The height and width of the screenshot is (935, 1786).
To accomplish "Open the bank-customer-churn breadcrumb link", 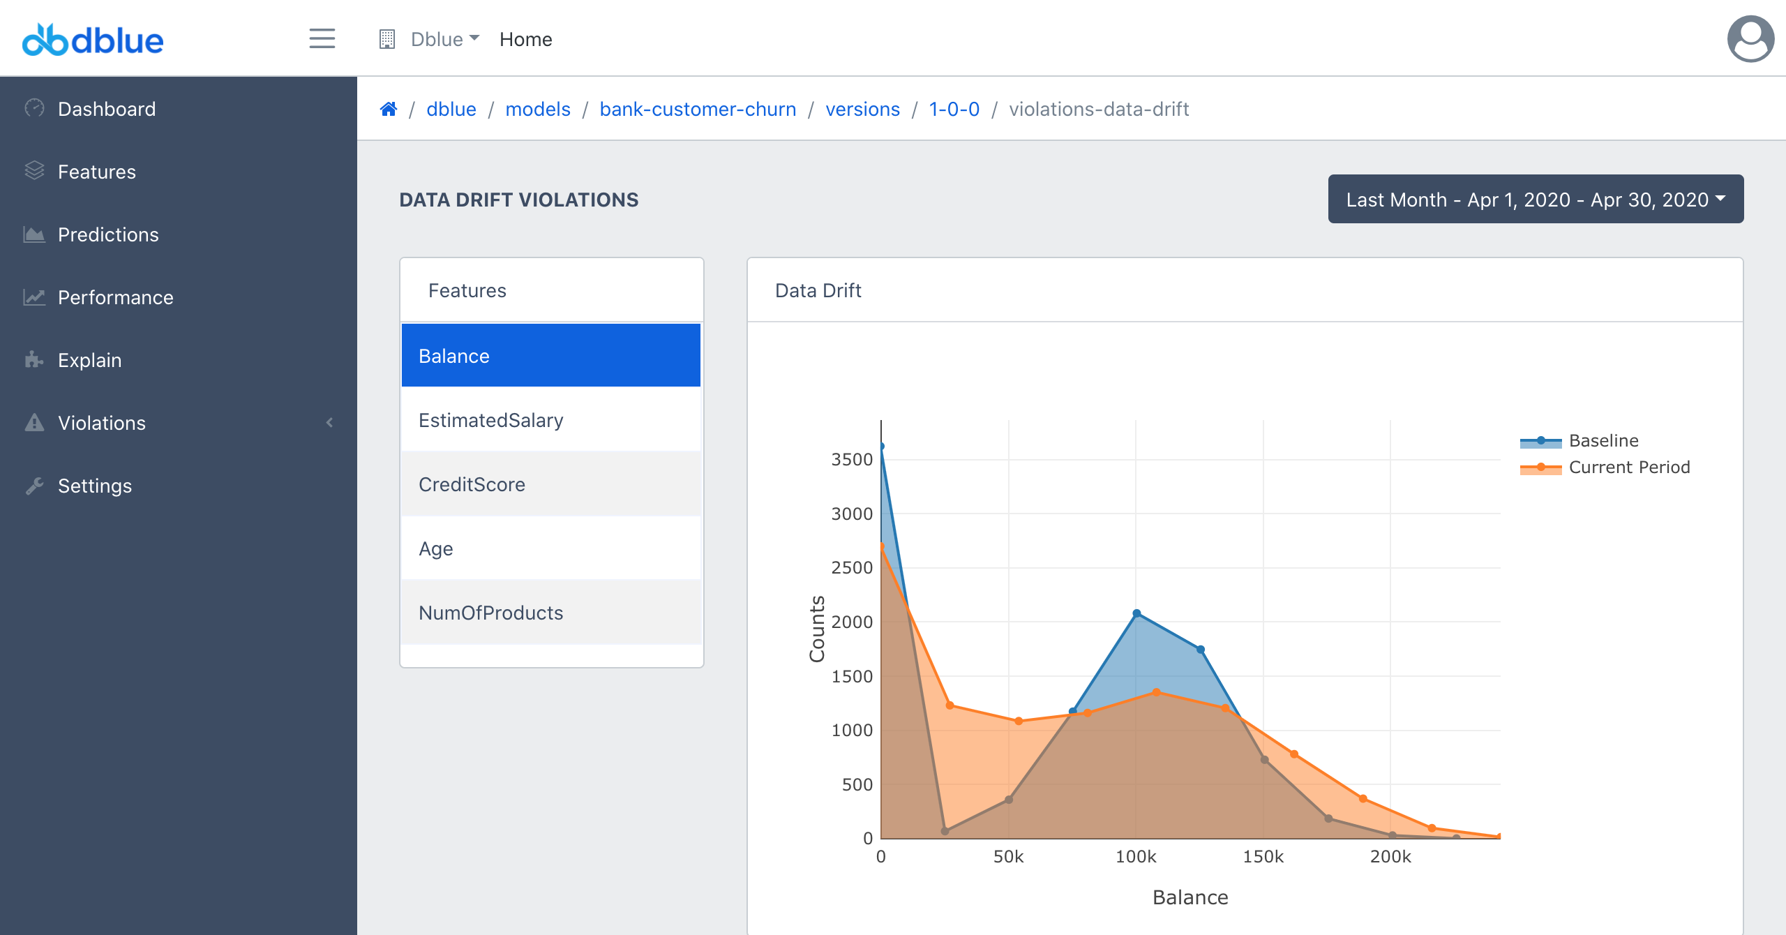I will [698, 109].
